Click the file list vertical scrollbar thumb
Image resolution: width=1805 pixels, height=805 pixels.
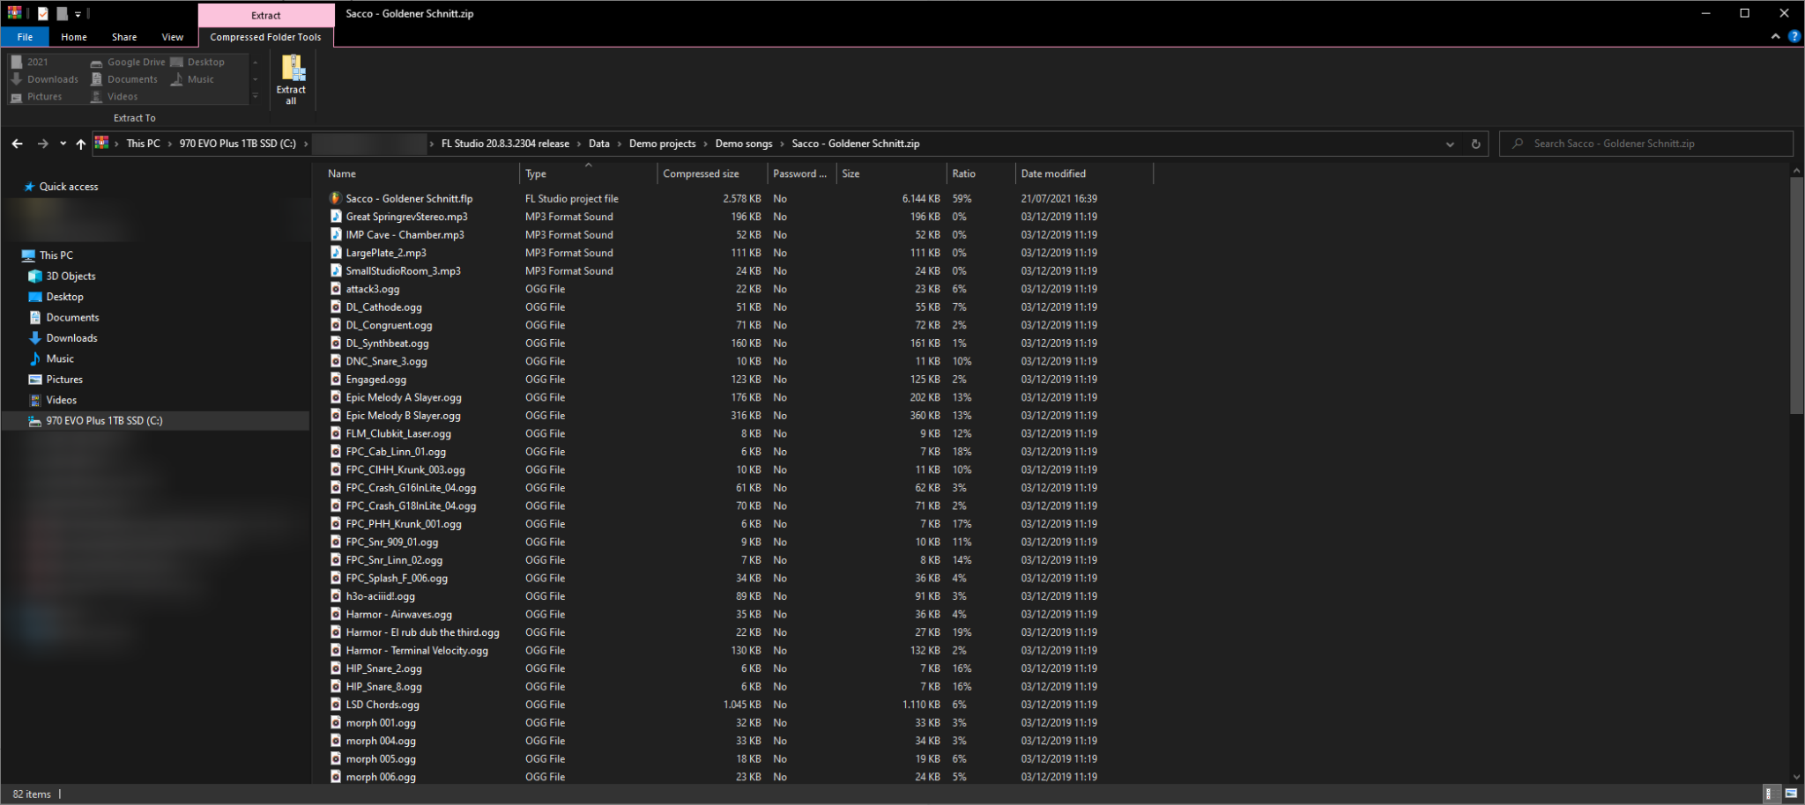[x=1797, y=295]
